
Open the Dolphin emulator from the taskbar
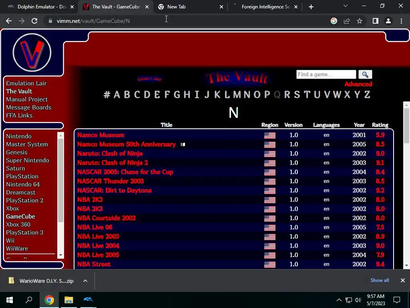tap(88, 300)
